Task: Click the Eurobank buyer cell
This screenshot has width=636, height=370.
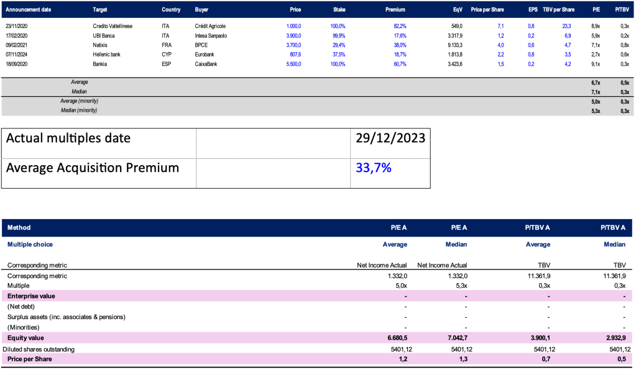Action: point(208,54)
